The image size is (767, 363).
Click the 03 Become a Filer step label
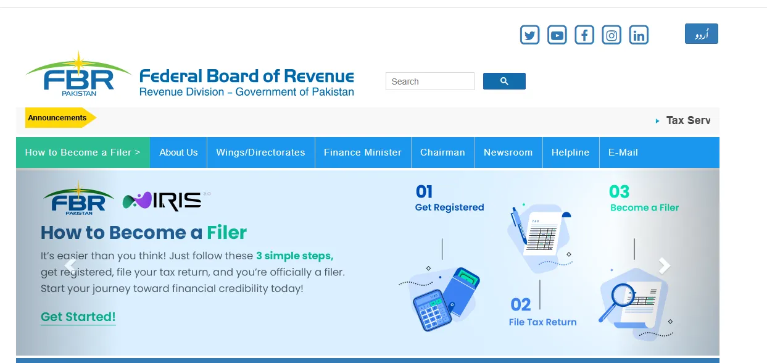pyautogui.click(x=644, y=198)
